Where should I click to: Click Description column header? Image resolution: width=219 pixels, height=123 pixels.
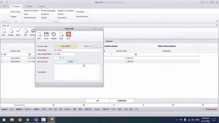click(x=167, y=51)
